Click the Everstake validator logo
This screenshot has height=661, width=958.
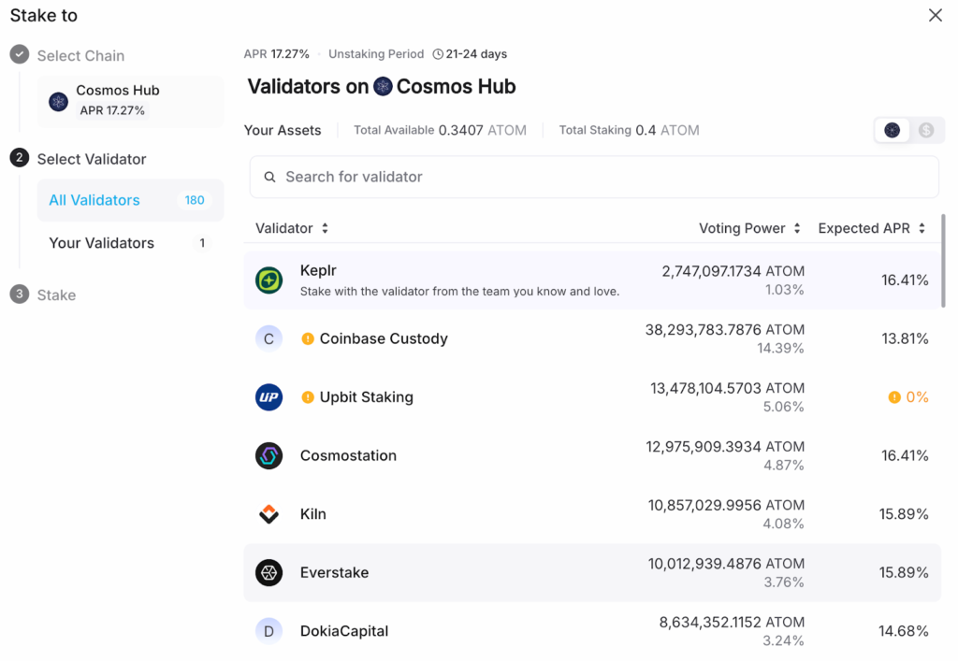pos(269,572)
